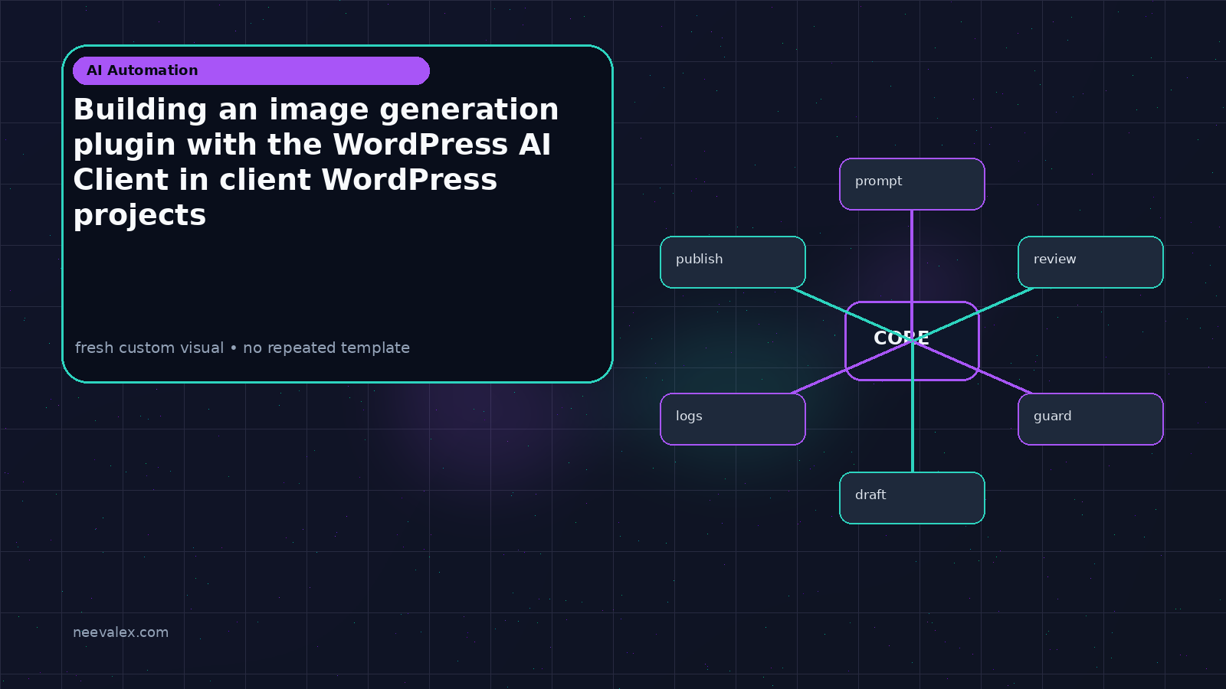Select the logs node box

[733, 419]
